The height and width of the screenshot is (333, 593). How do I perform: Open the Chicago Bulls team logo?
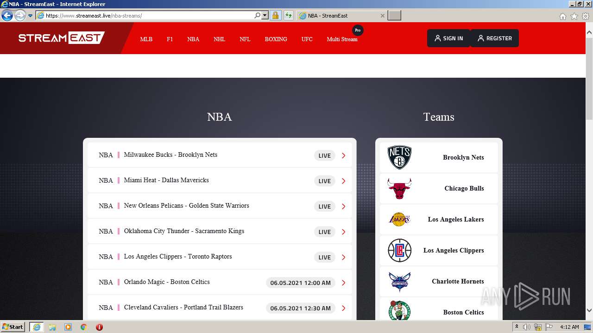[x=399, y=188]
